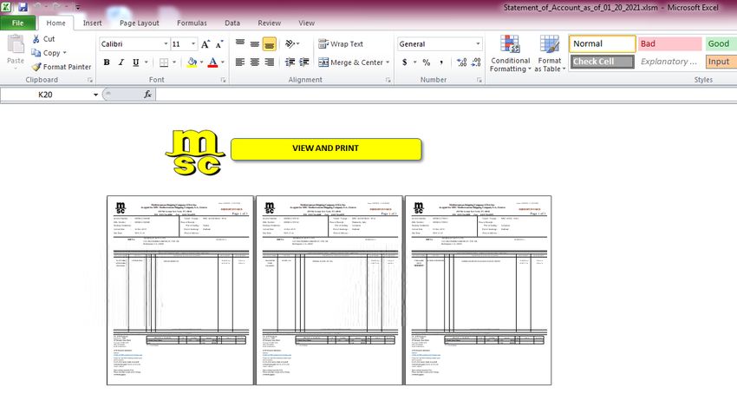The width and height of the screenshot is (737, 407).
Task: Apply red Font Color letter A
Action: point(213,62)
